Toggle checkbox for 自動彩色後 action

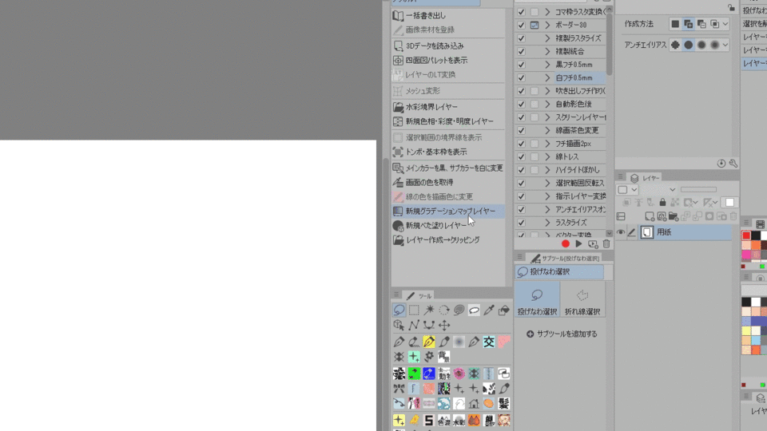pos(521,104)
